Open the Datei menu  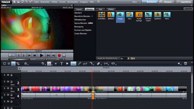[36, 2]
